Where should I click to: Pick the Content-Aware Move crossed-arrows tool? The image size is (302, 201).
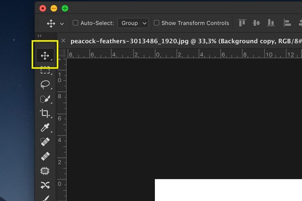[45, 185]
